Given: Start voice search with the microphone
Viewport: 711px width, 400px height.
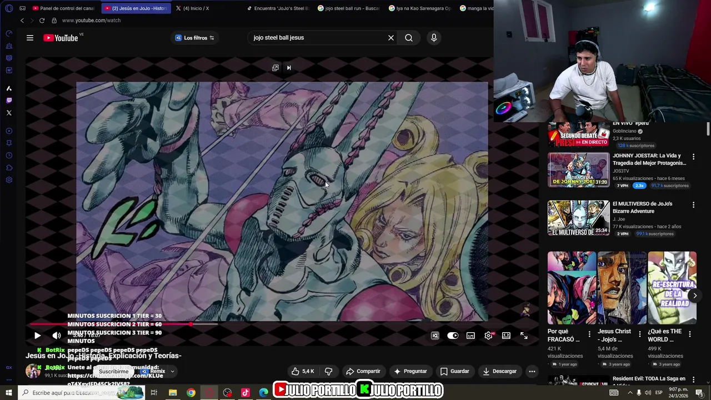Looking at the screenshot, I should (434, 38).
